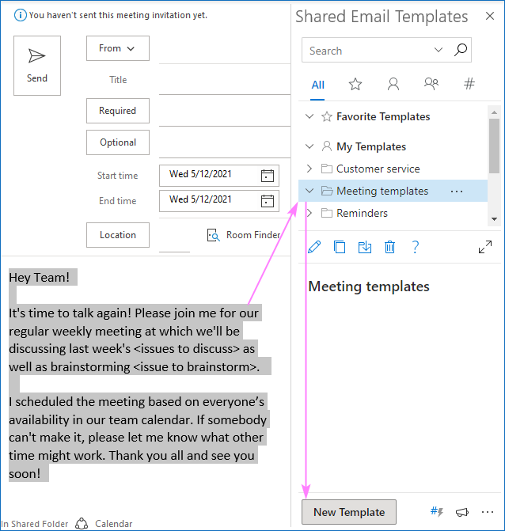Image resolution: width=505 pixels, height=531 pixels.
Task: Click the shared folder icon in status bar
Action: click(x=82, y=524)
